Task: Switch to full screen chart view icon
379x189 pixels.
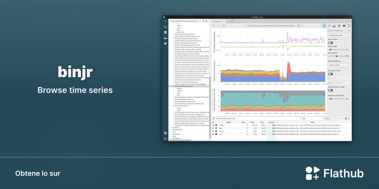Action: (349, 26)
